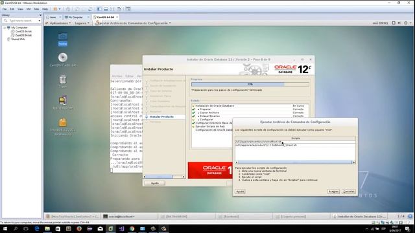
Task: Open VMware Help menu
Action: click(45, 9)
